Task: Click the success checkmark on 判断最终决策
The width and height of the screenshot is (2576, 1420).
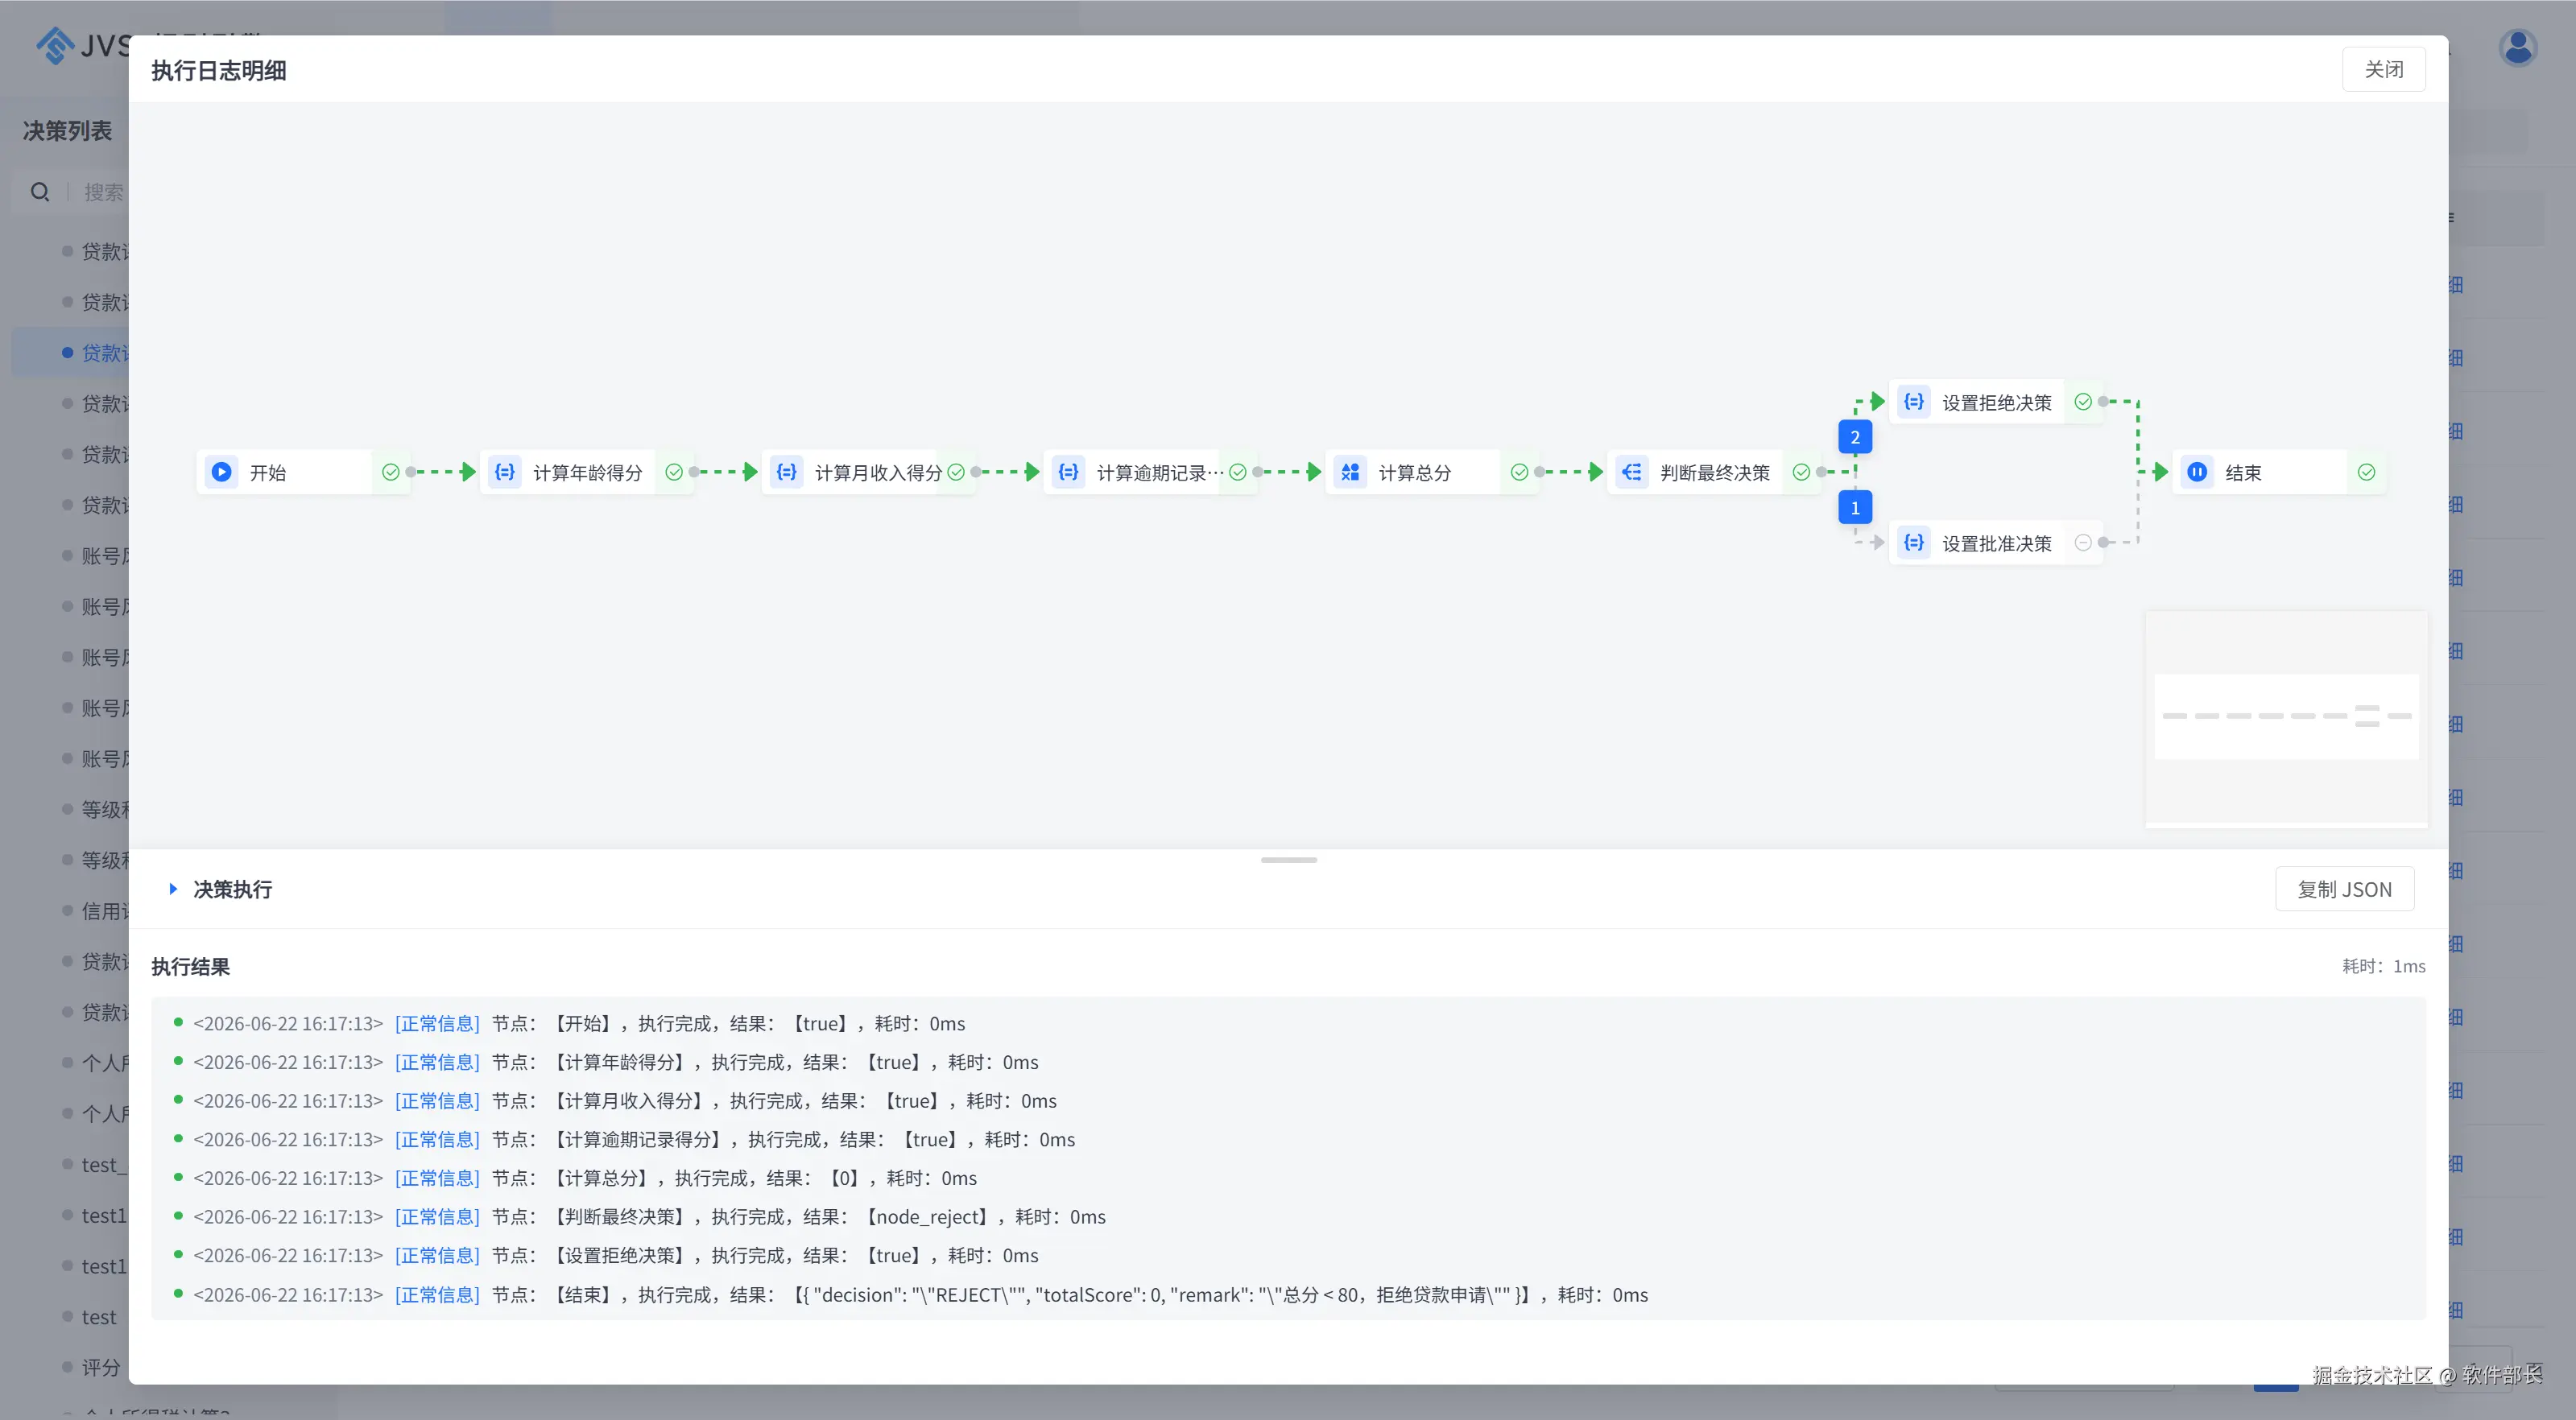Action: click(1801, 472)
